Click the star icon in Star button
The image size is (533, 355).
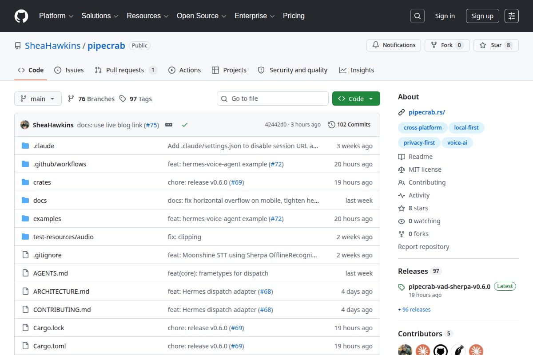[483, 45]
